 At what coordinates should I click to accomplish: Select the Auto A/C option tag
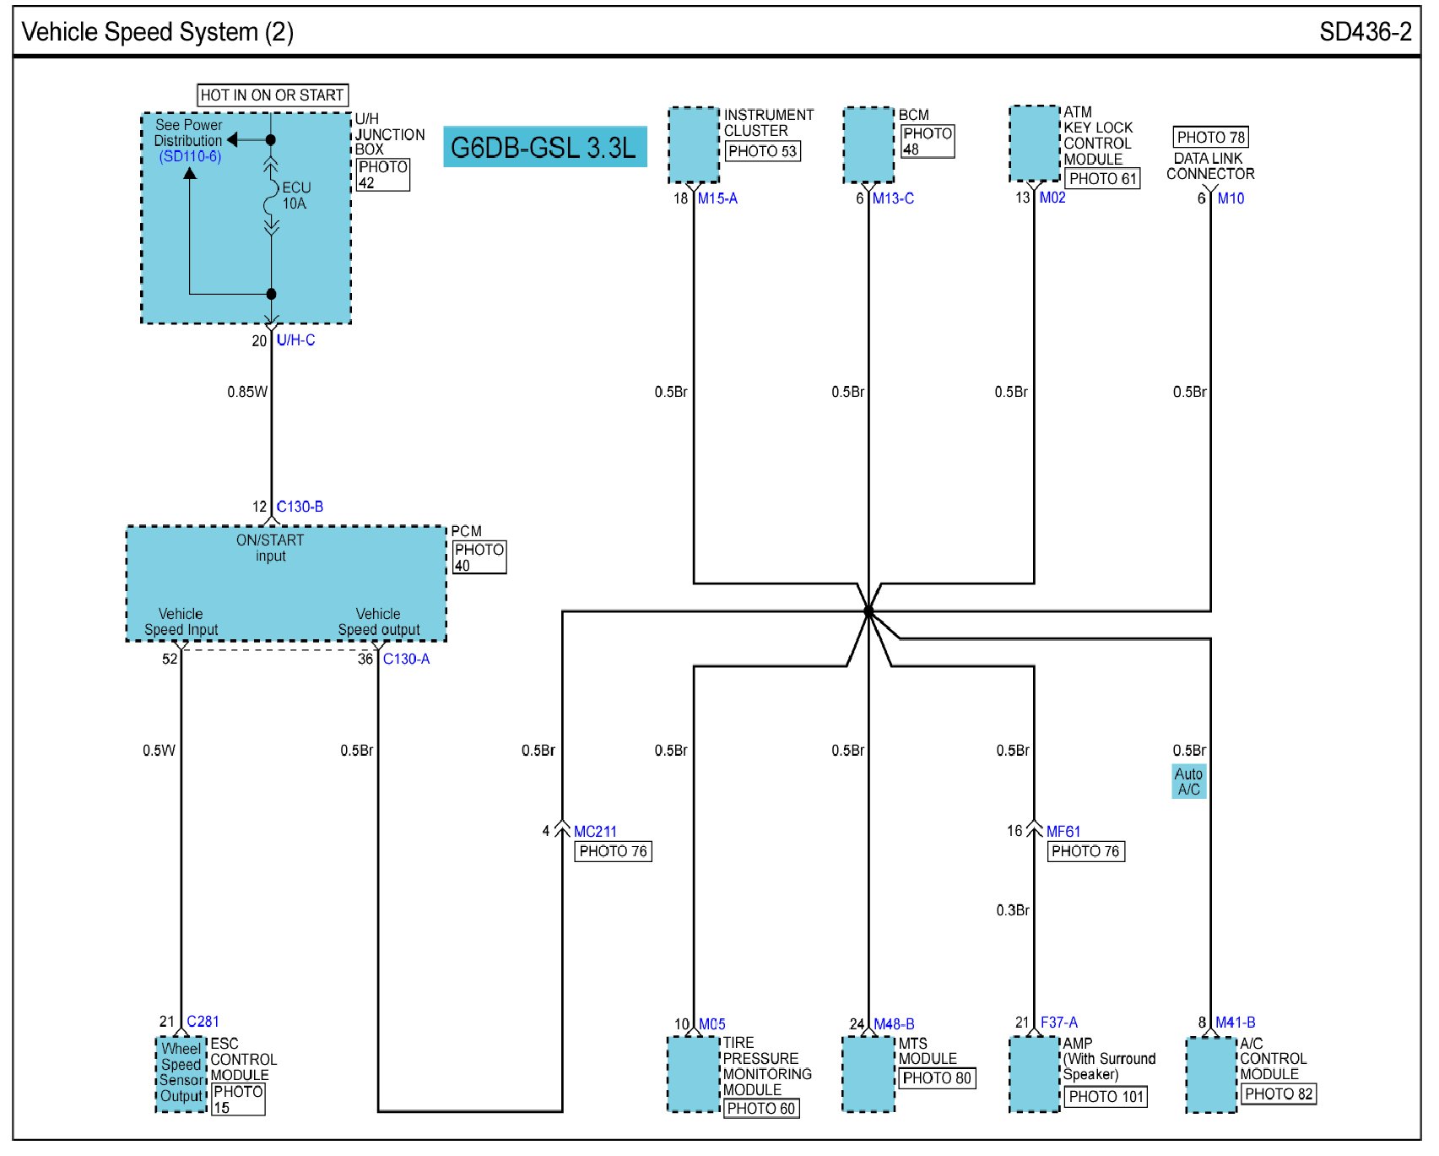tap(1188, 781)
